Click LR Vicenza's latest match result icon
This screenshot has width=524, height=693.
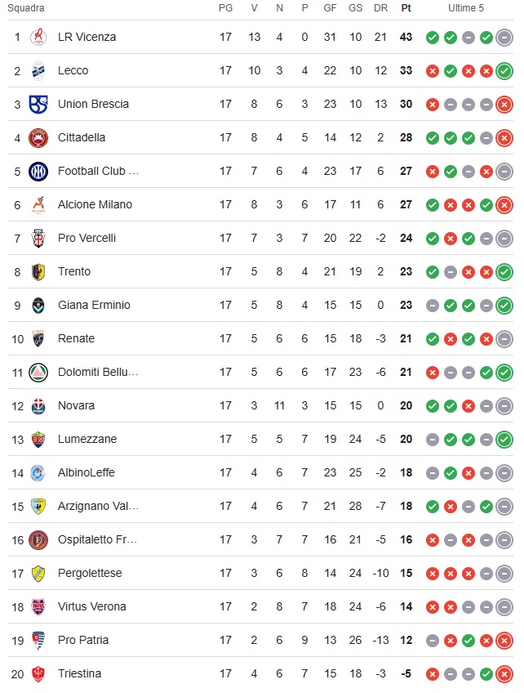click(504, 37)
